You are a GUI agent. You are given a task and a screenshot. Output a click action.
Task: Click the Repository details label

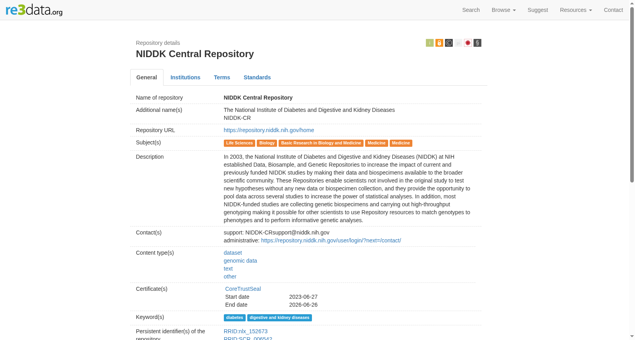tap(158, 43)
